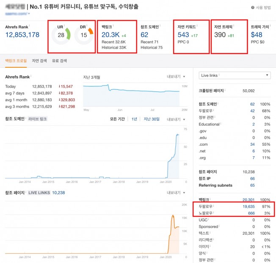Open the Live links dropdown

coord(235,75)
